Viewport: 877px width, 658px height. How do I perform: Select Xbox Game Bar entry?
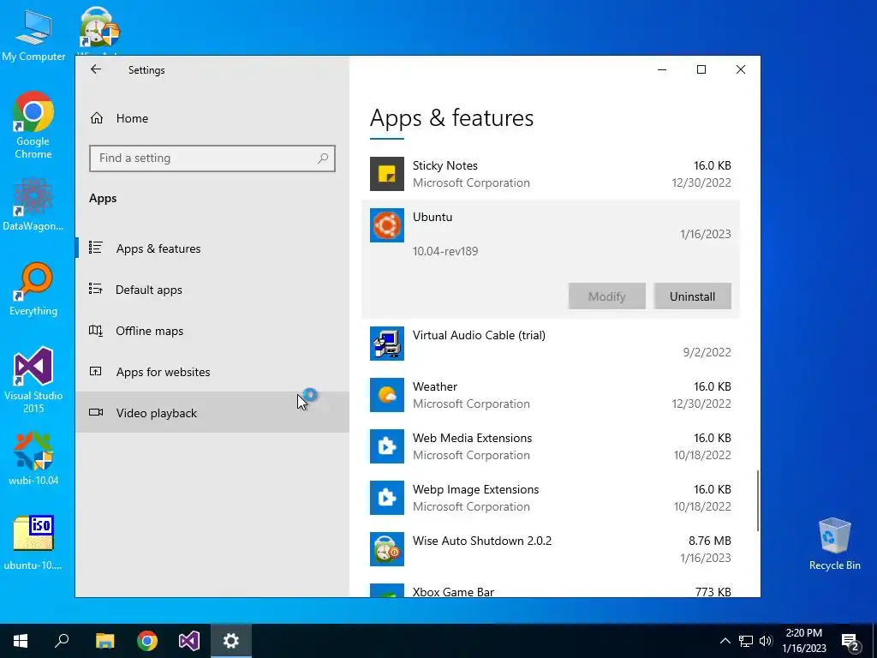[551, 589]
